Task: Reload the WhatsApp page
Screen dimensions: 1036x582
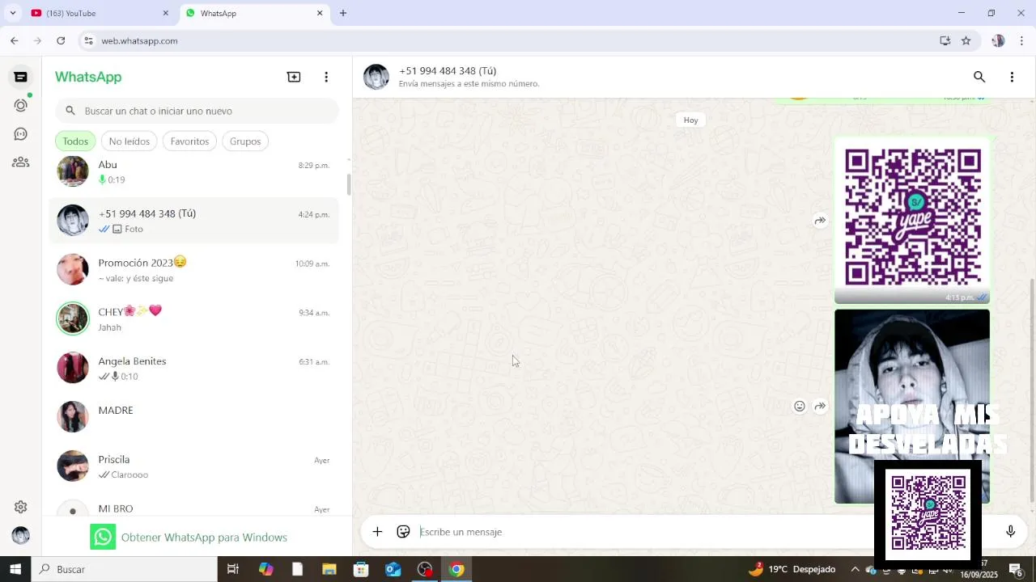Action: tap(61, 40)
